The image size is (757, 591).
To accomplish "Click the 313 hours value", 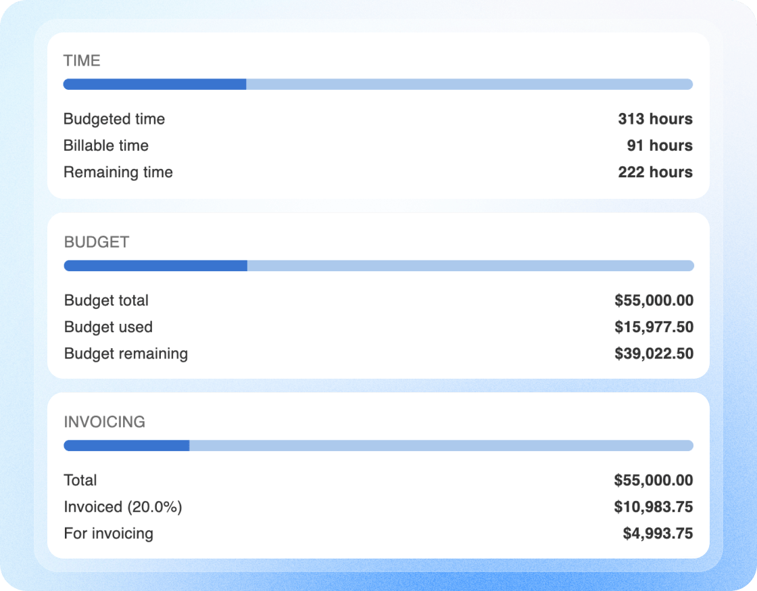I will tap(655, 119).
